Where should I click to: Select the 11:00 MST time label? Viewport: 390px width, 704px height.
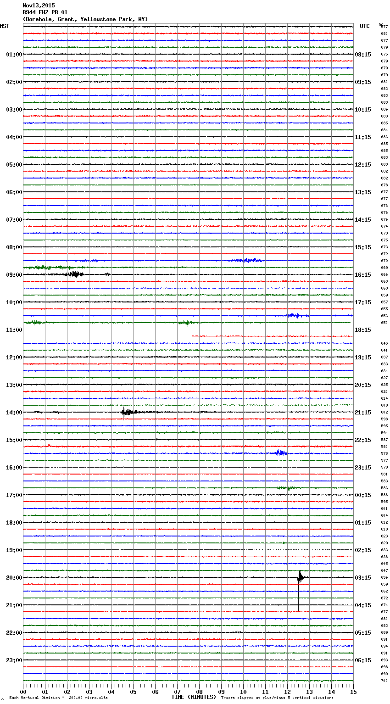[x=14, y=330]
